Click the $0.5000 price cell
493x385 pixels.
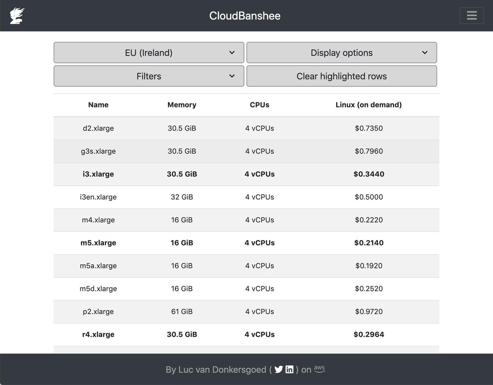pyautogui.click(x=369, y=197)
